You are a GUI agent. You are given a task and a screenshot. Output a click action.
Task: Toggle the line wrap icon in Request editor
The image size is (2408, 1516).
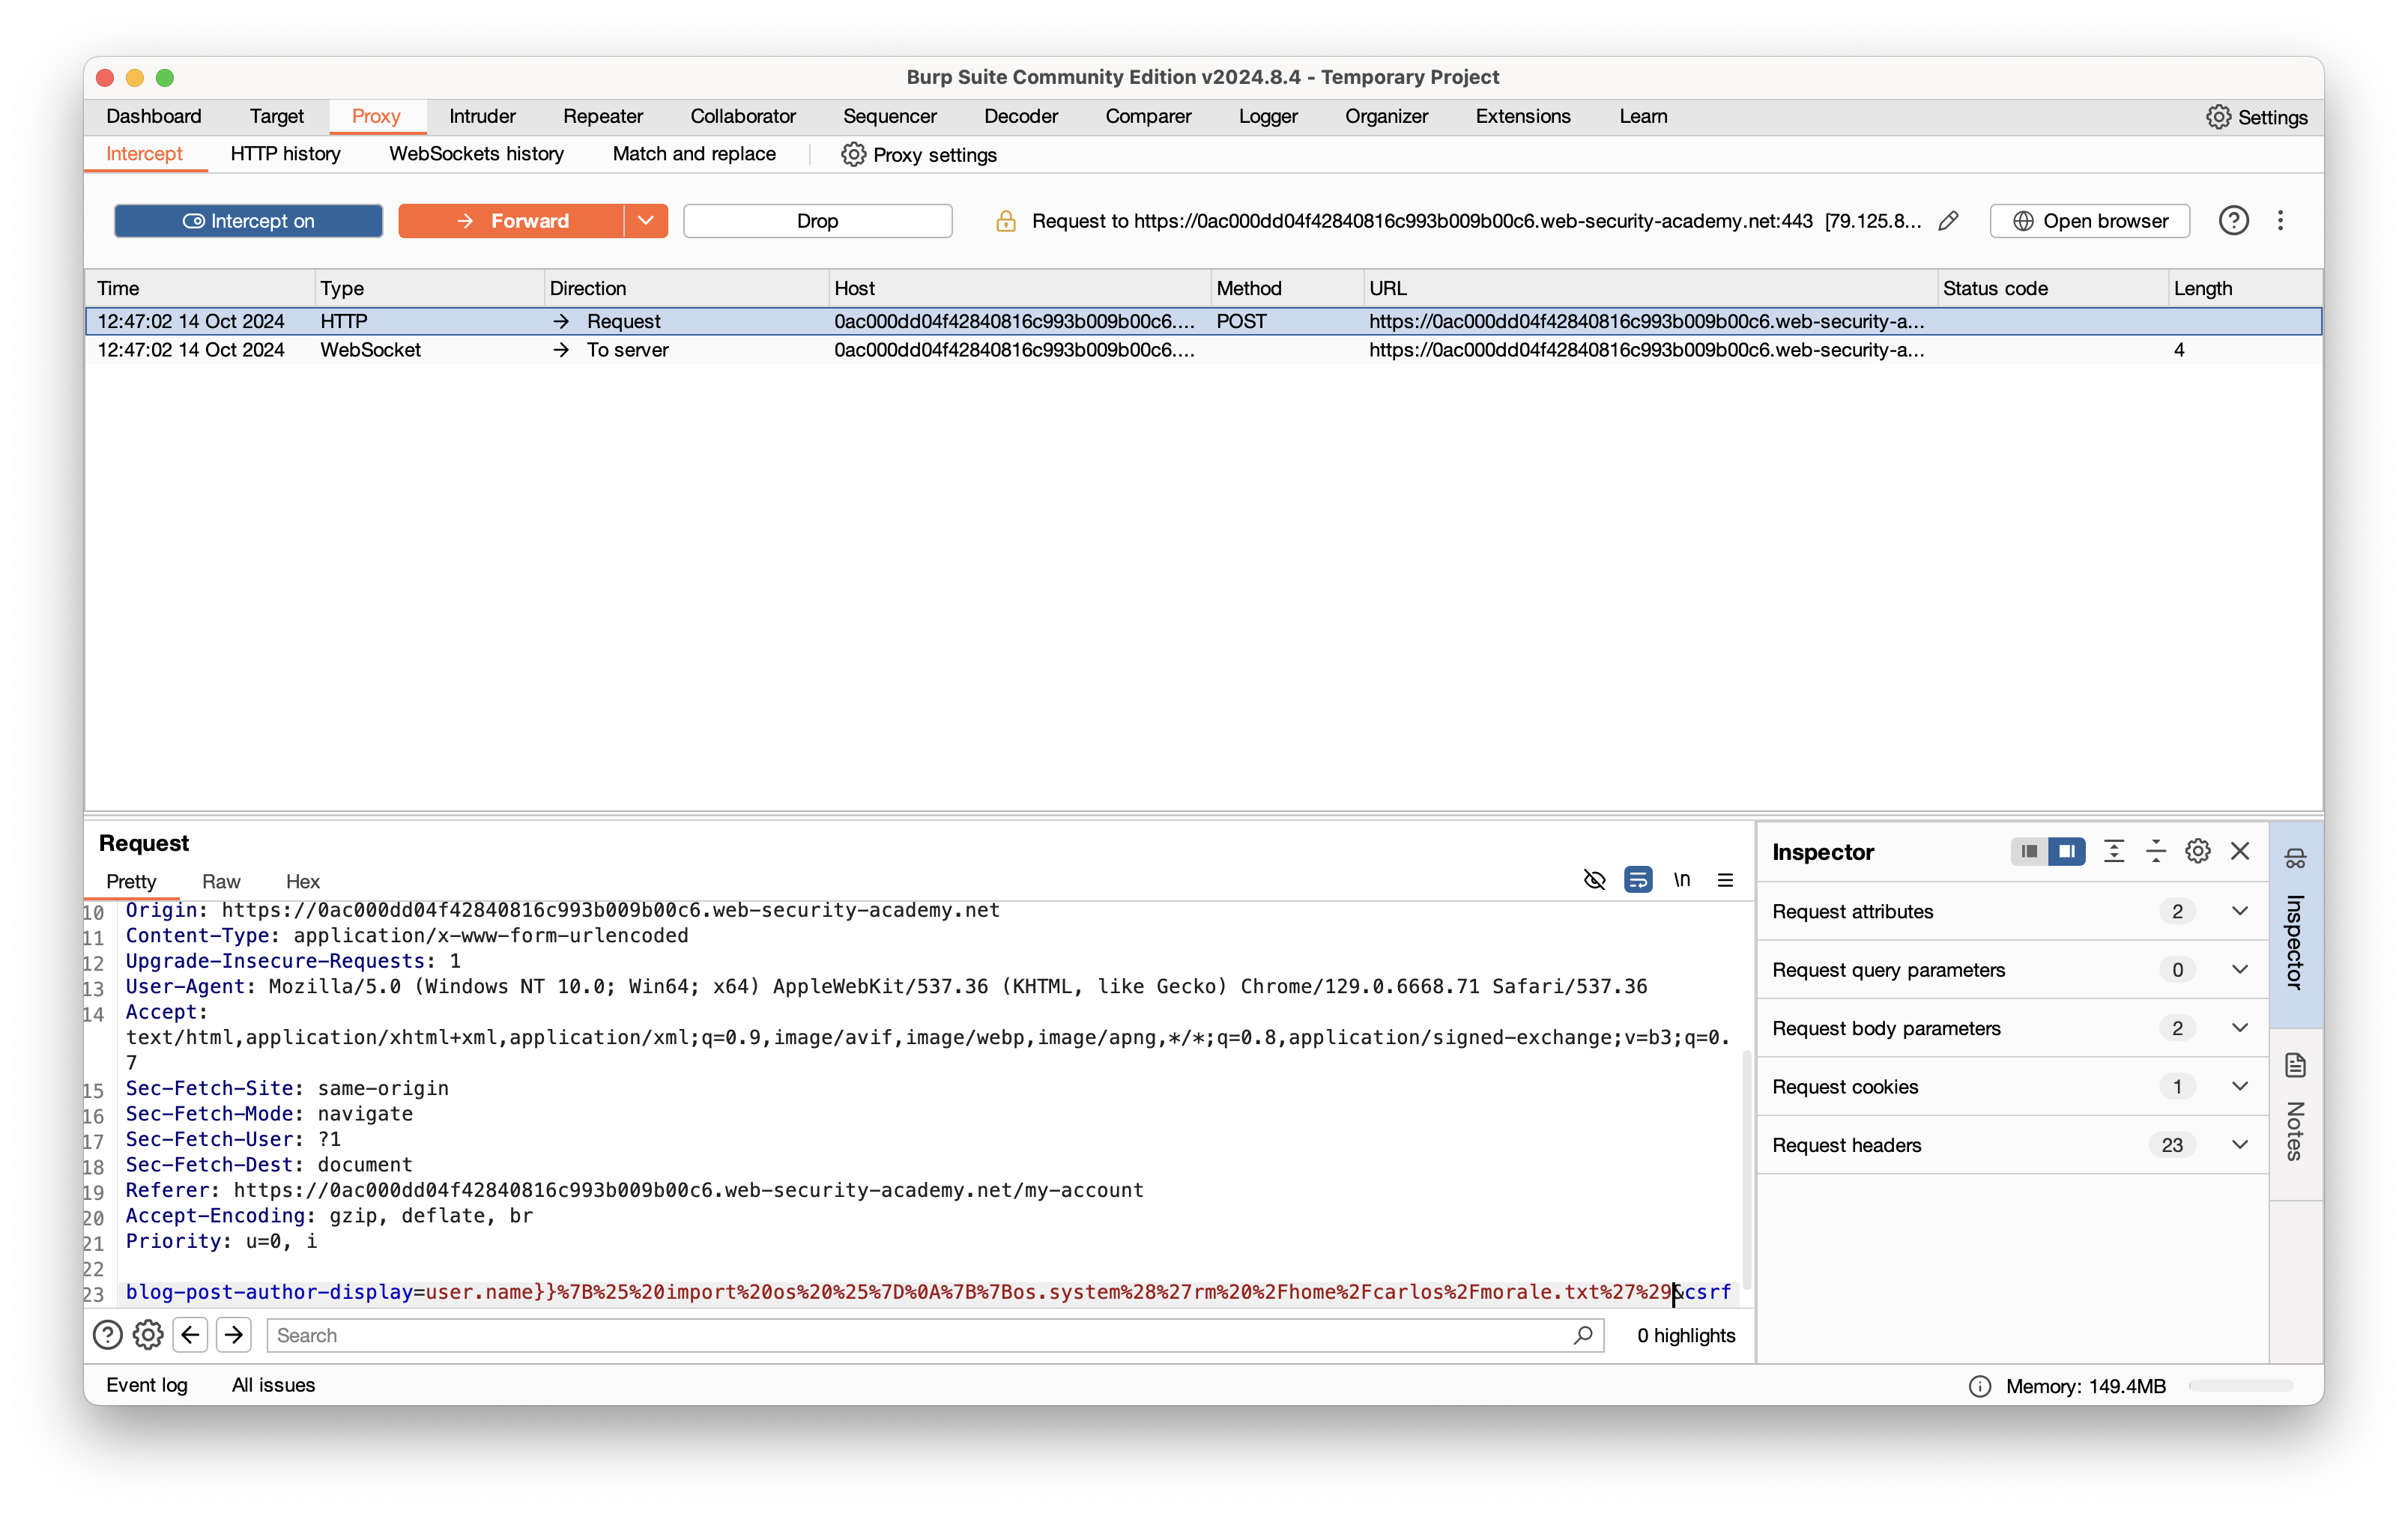click(1638, 880)
